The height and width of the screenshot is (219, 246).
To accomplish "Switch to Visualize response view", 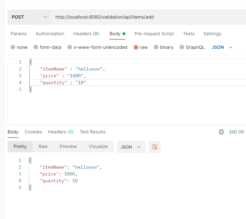I will [98, 147].
